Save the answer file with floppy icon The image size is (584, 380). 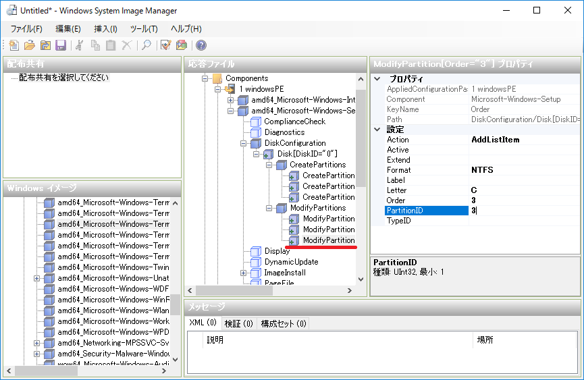61,45
